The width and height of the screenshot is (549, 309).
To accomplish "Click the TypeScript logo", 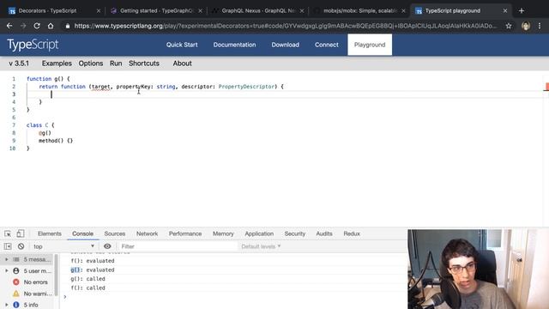I will tap(33, 45).
